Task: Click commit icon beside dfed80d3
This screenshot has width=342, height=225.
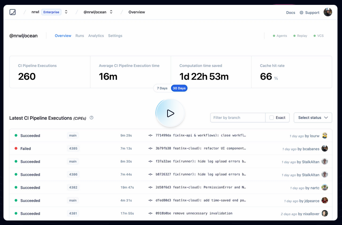Action: (x=150, y=200)
